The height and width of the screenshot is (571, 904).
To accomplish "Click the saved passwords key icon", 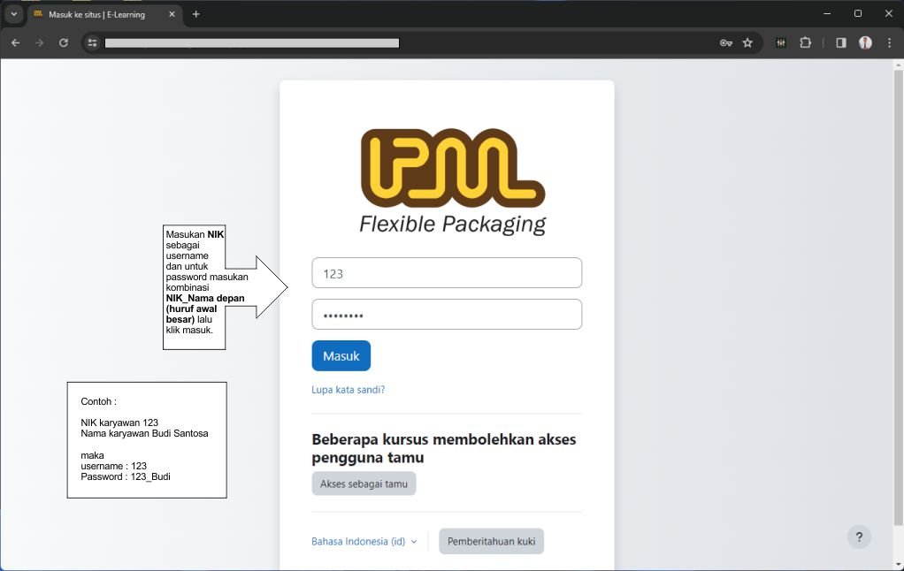I will tap(725, 42).
